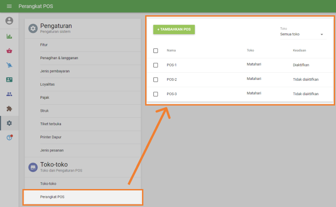Screen dimensions: 336x207
Task: Open the reports bar chart icon
Action: 9,36
